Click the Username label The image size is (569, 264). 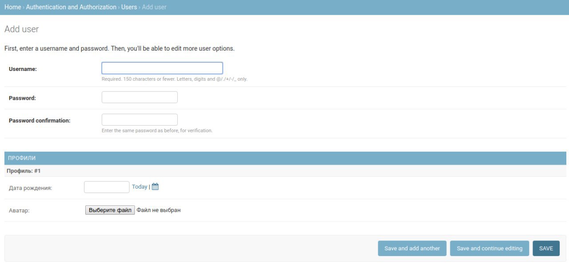23,69
